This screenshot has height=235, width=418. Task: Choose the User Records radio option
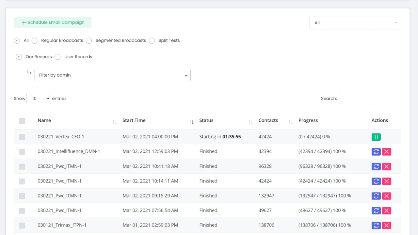point(57,57)
